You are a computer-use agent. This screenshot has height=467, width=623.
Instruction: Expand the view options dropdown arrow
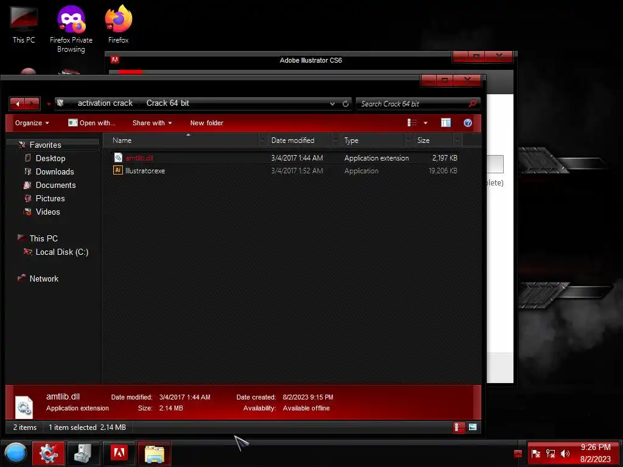tap(425, 123)
